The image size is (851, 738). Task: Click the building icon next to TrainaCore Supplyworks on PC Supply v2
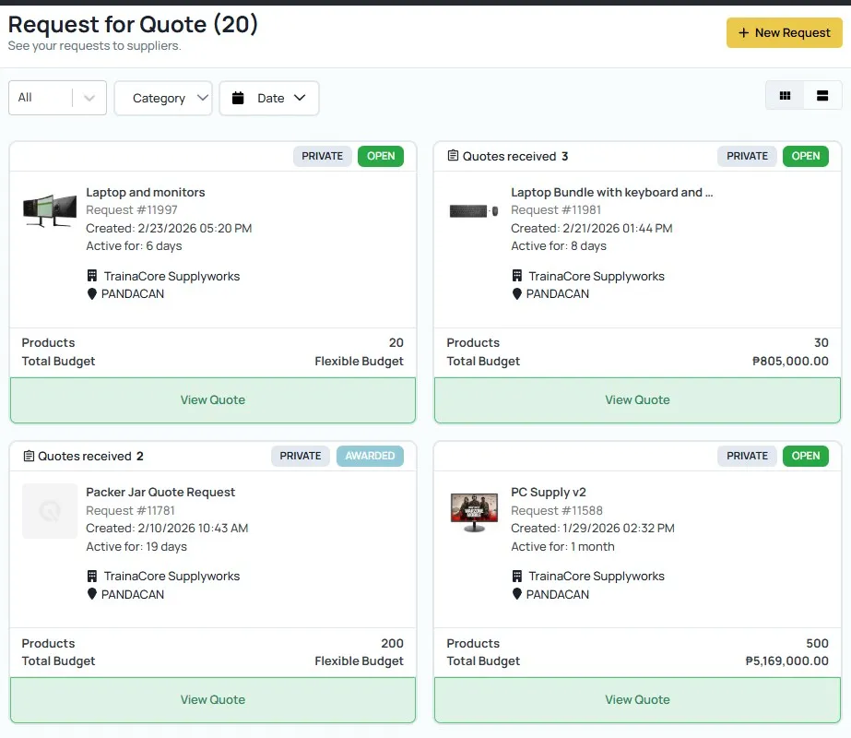(x=517, y=576)
